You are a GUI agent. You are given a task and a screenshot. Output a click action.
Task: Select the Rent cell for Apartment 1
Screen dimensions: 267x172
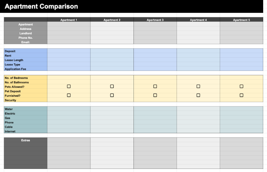click(x=69, y=55)
